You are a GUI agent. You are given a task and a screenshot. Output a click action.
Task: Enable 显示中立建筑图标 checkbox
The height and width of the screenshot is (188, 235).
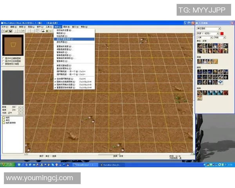click(4, 58)
